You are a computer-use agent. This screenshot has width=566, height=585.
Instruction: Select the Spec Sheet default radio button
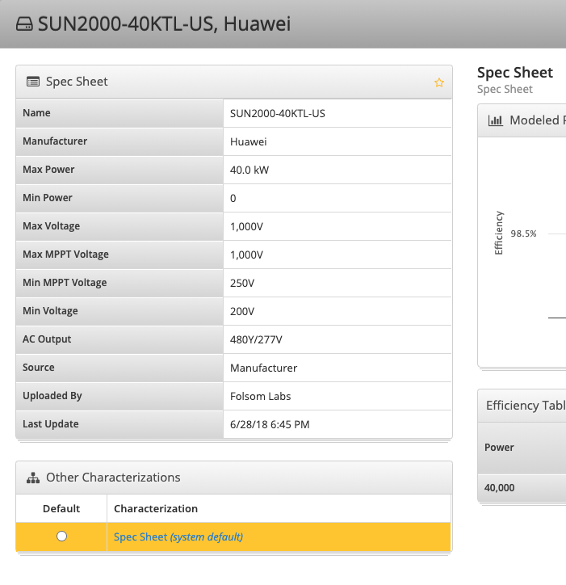click(61, 537)
